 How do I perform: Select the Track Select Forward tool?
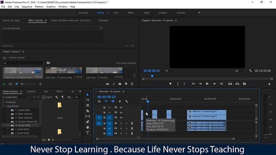(x=88, y=100)
